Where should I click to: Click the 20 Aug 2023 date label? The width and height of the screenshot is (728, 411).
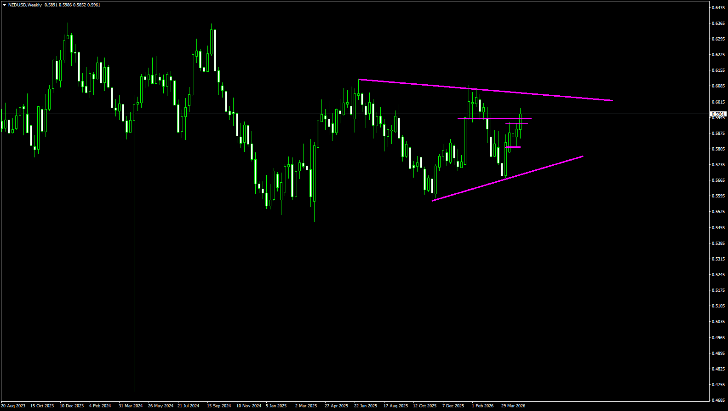click(x=13, y=406)
